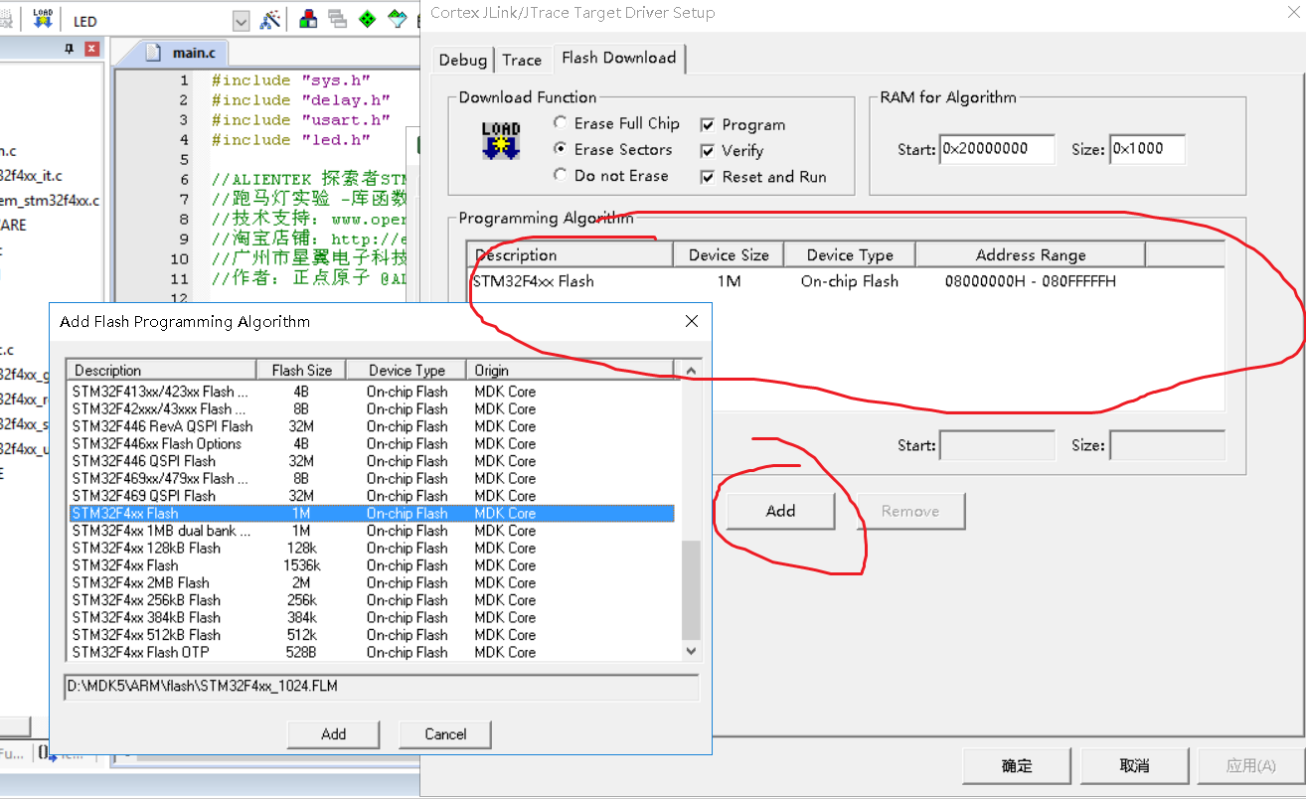Click the funnel-shaped toolbar icon
The image size is (1306, 799).
[x=396, y=18]
